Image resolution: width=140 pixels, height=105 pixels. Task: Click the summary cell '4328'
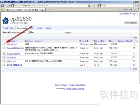click(27, 44)
